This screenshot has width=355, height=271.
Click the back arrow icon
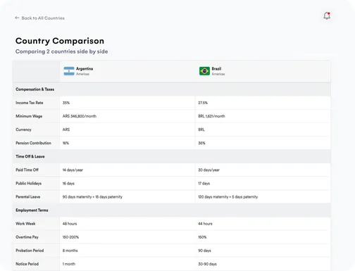tap(17, 18)
